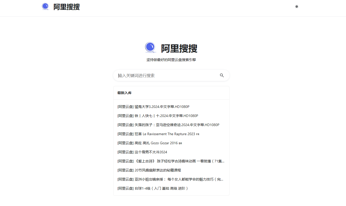Open 台球1-4级（入门 基础 高级 进阶）entry
Viewport: 346px width, 206px height.
tap(153, 188)
